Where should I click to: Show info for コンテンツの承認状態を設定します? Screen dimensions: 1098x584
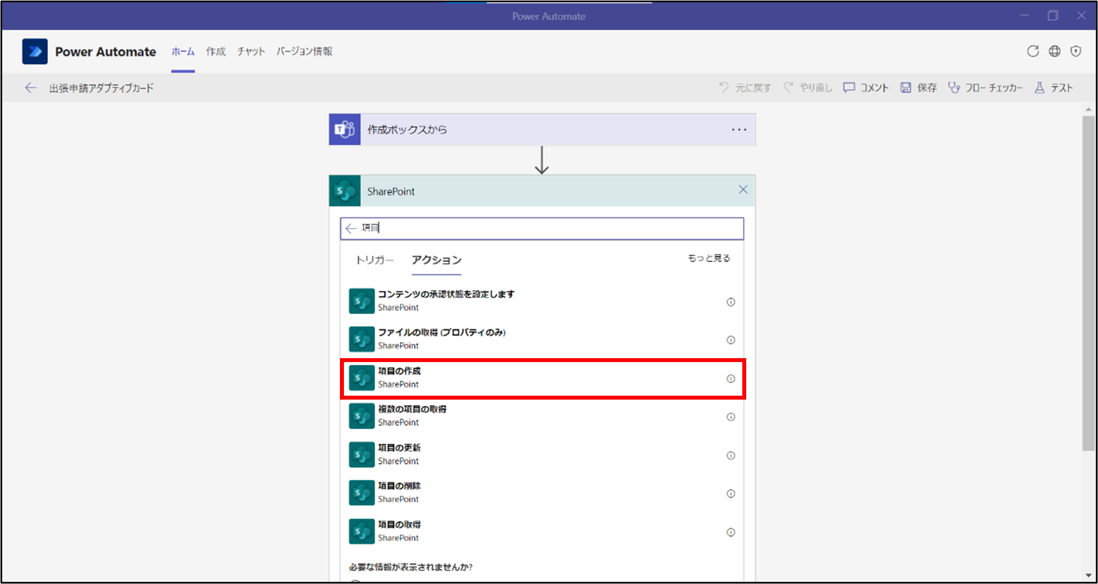coord(731,302)
